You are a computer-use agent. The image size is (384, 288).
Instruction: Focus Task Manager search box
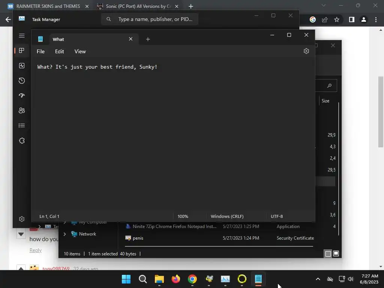[x=150, y=19]
